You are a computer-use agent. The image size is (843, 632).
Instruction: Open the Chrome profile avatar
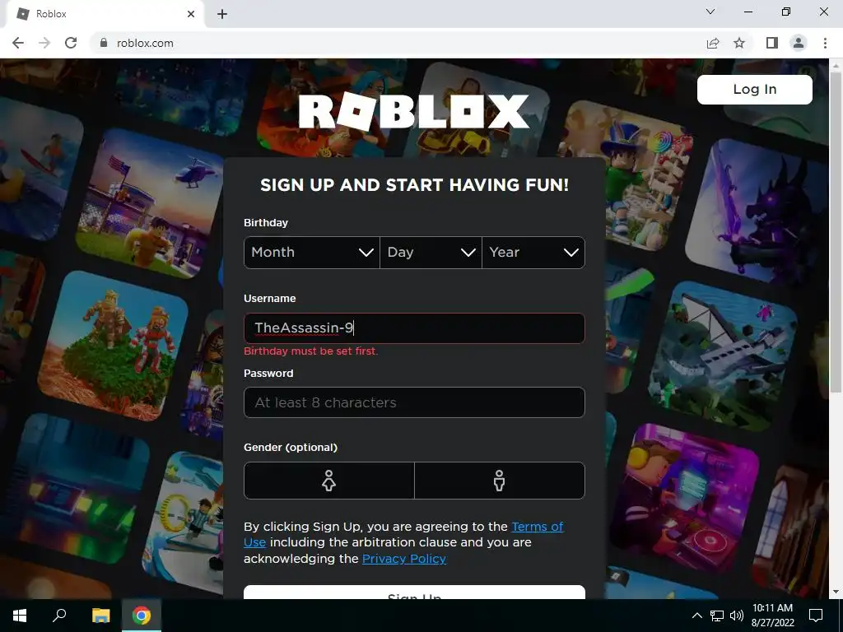point(799,43)
